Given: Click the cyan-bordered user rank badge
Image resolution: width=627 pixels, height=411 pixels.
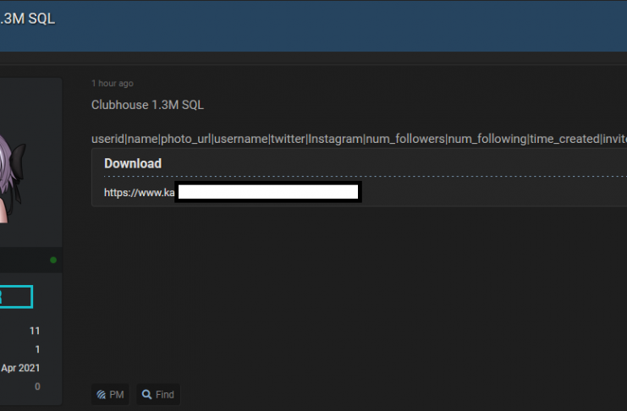Looking at the screenshot, I should pyautogui.click(x=16, y=297).
